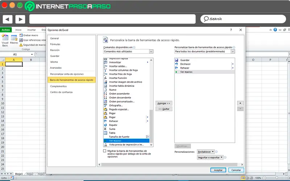Select Orden descendente command

(126, 97)
